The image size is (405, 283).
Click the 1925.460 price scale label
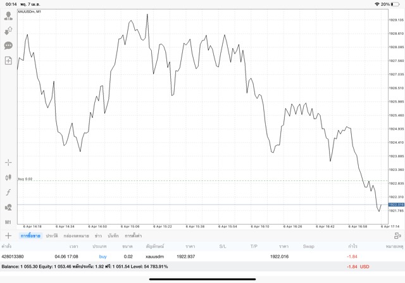pos(396,115)
